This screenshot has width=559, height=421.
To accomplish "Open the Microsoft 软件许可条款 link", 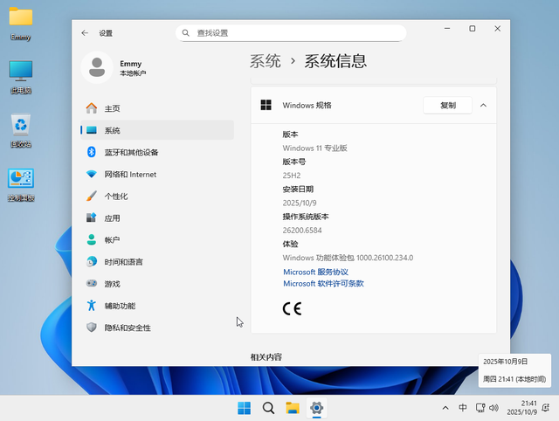I will (323, 283).
